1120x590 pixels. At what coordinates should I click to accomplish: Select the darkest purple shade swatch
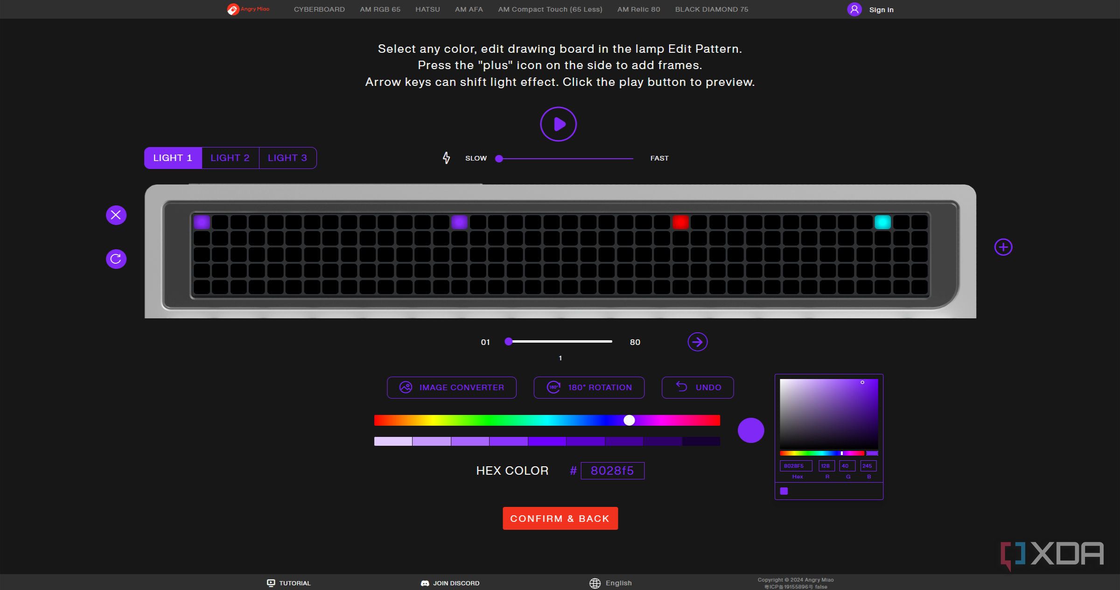tap(701, 441)
